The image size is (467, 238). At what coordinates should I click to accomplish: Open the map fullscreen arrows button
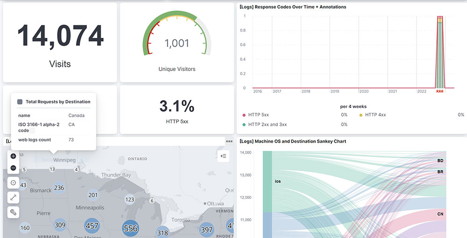pos(13,197)
